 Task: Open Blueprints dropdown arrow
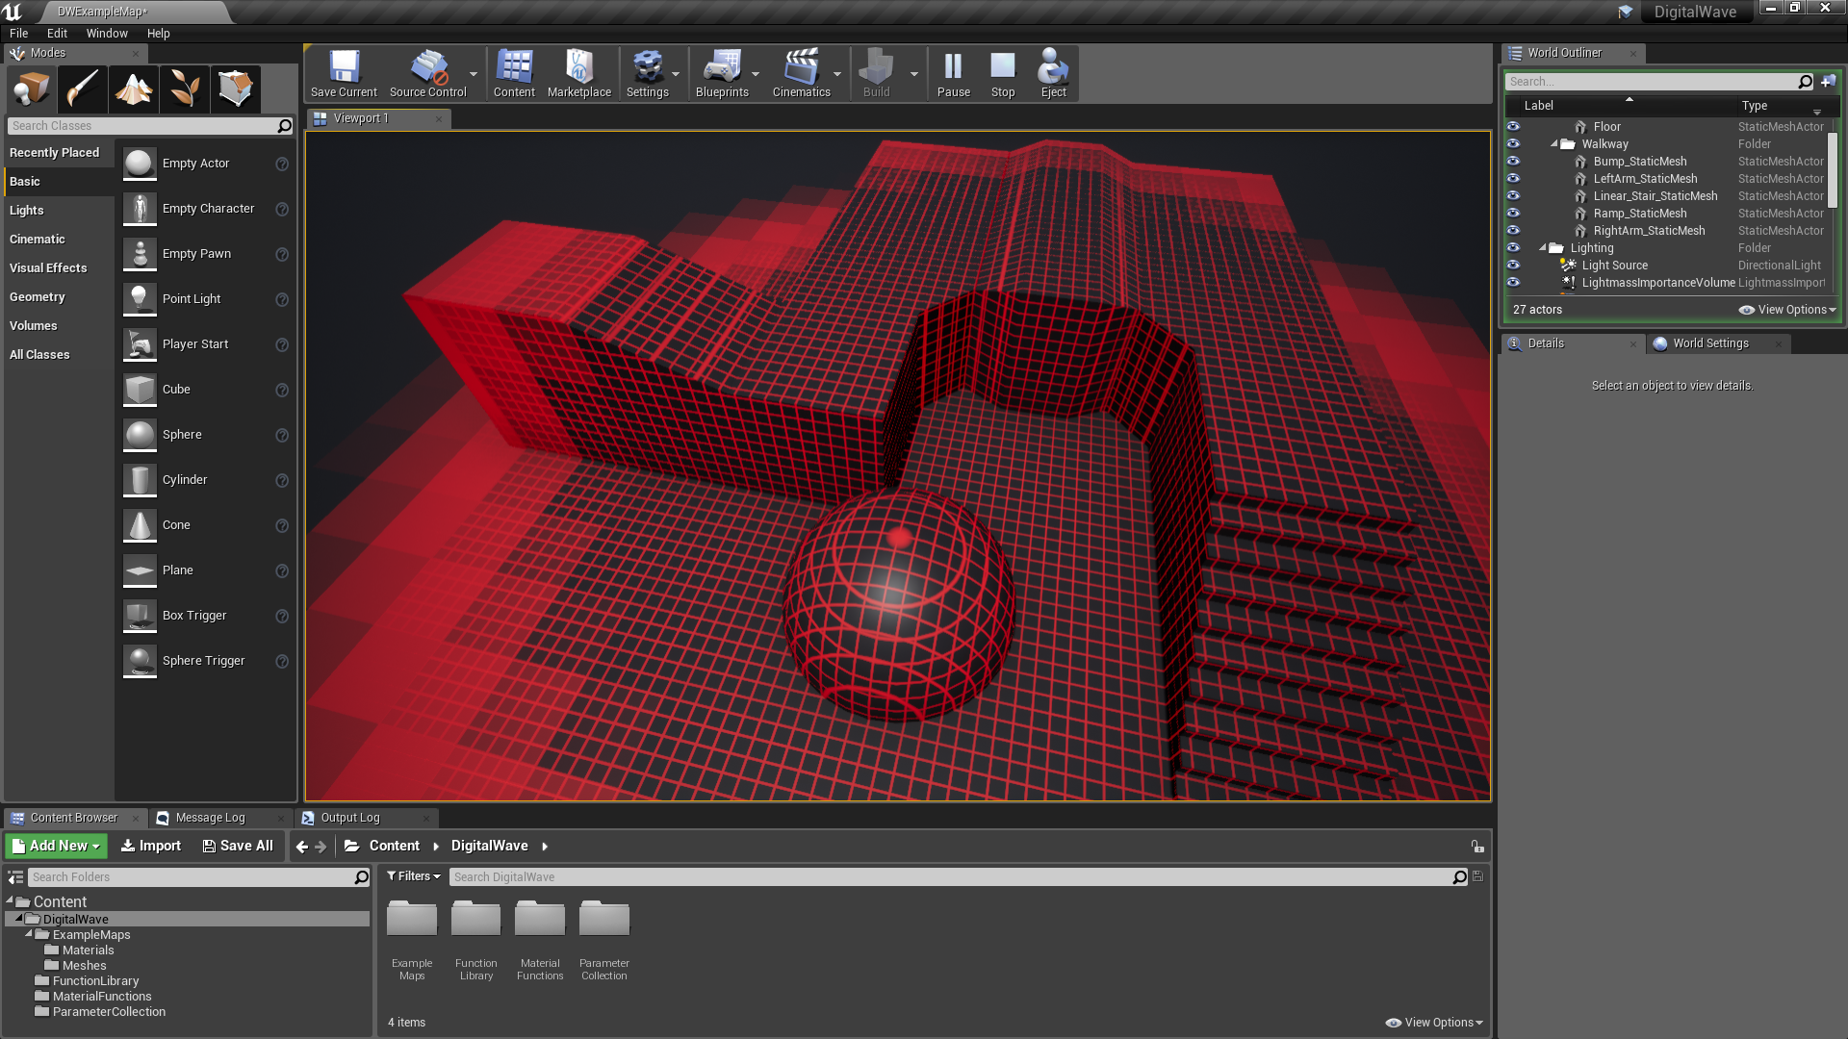(x=756, y=74)
